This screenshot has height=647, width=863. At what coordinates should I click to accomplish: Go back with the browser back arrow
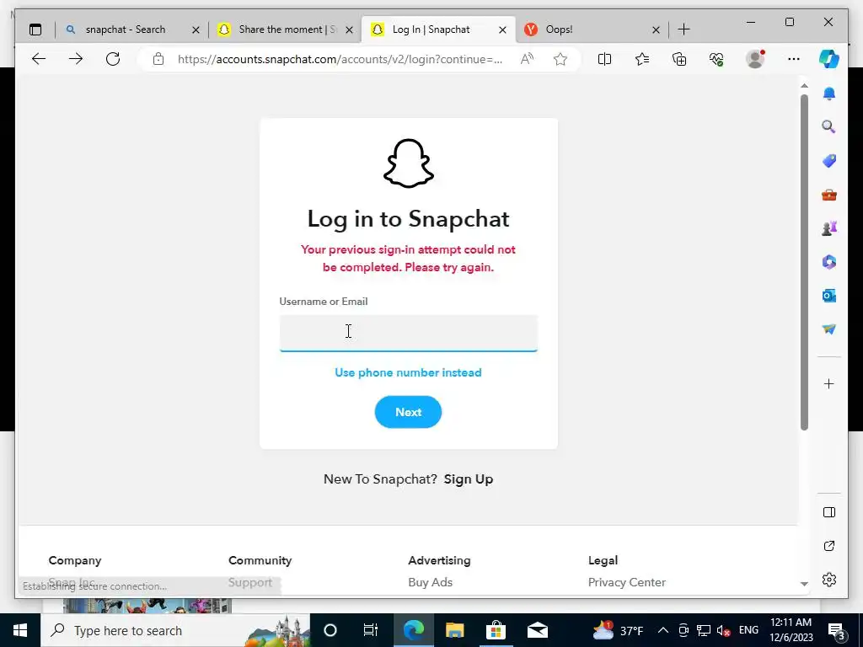point(39,59)
